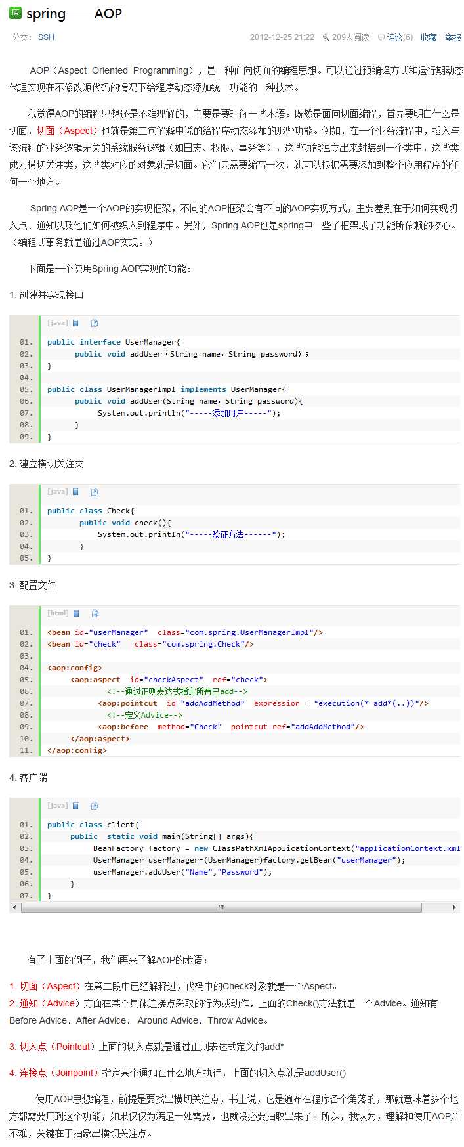This screenshot has height=1147, width=464.
Task: Click code line with -----添加用户----- println
Action: 189,413
